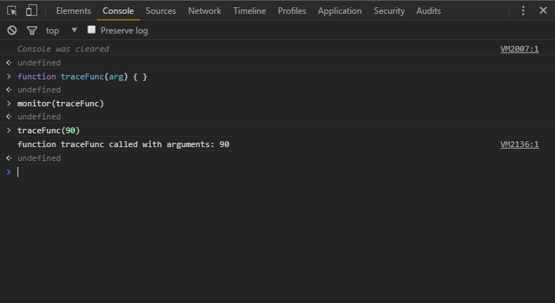Open the top execution context dropdown
This screenshot has height=303, width=555.
click(61, 31)
